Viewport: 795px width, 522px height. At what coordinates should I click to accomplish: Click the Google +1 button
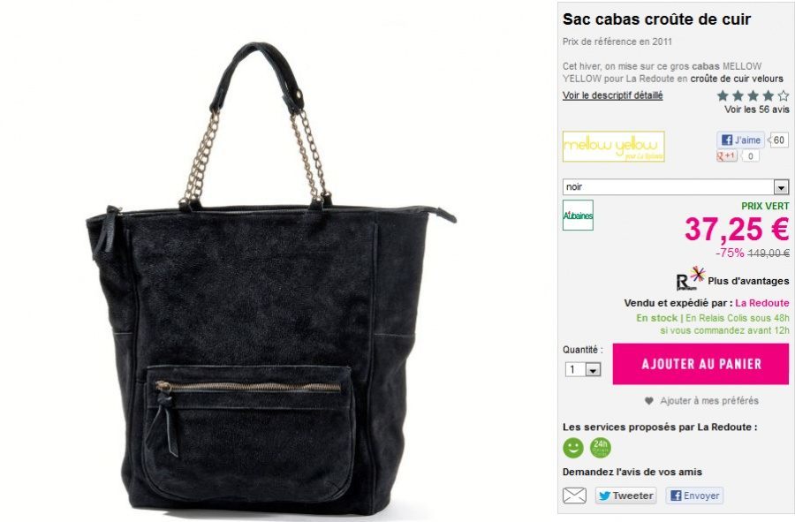point(727,155)
